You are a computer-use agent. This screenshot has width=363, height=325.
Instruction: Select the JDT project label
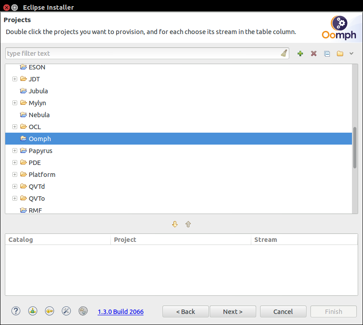tap(34, 79)
